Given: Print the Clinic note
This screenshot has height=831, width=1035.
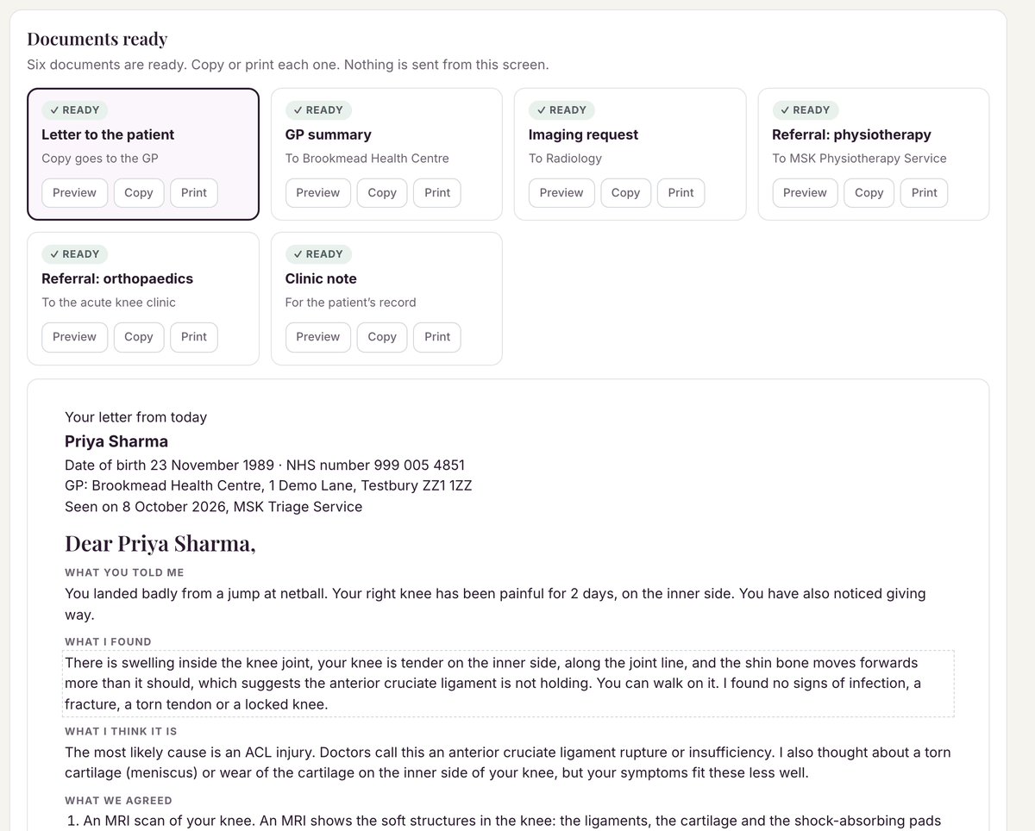Looking at the screenshot, I should pos(437,337).
